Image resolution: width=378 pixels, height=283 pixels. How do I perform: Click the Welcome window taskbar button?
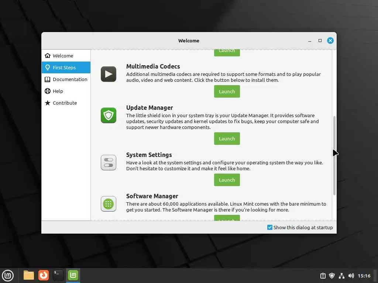click(73, 275)
